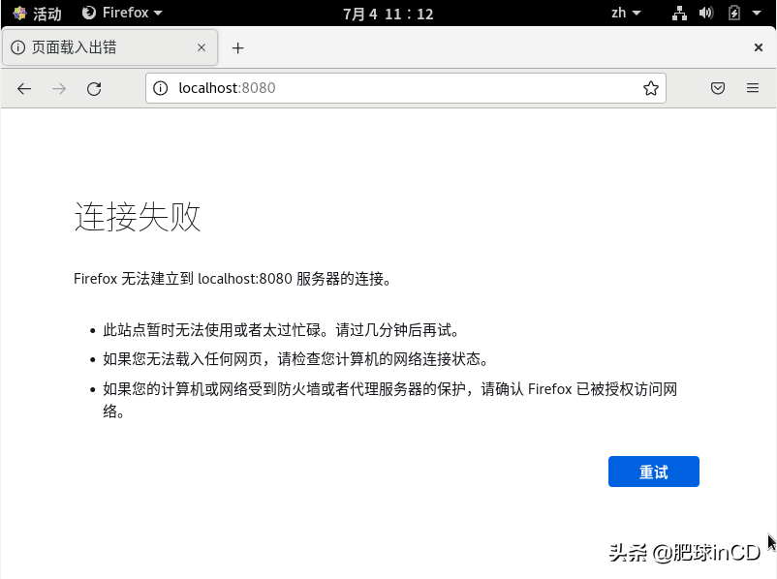Screen dimensions: 777x579
Task: Click the 连接失败 heading text
Action: (138, 217)
